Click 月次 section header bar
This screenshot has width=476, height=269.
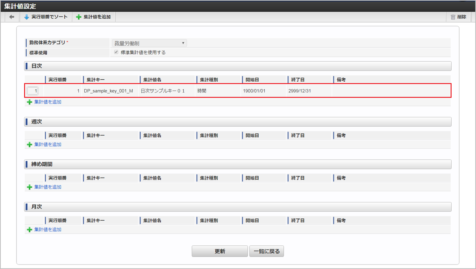[x=238, y=207]
